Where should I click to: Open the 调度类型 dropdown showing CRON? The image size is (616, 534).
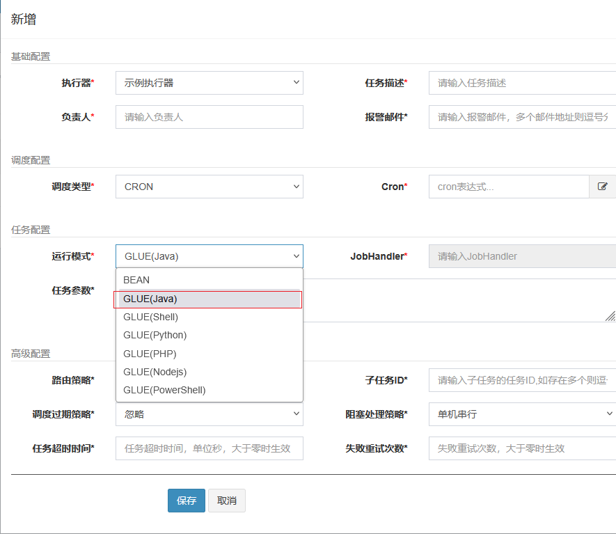[x=210, y=187]
